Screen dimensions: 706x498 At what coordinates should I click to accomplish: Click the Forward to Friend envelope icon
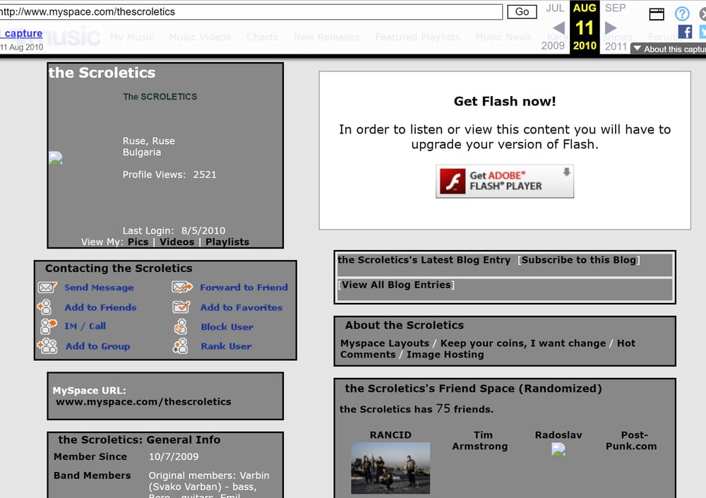(x=182, y=287)
